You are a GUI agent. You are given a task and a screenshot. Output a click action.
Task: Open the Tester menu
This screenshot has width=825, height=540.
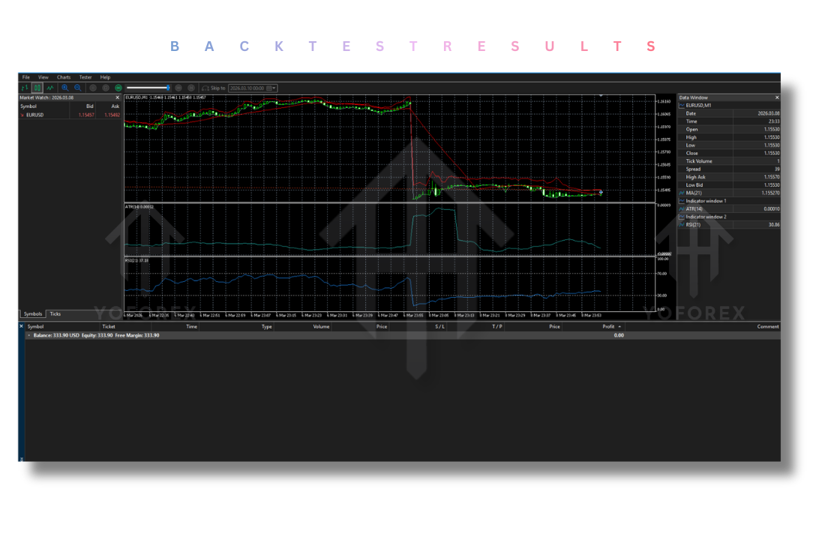click(x=85, y=76)
